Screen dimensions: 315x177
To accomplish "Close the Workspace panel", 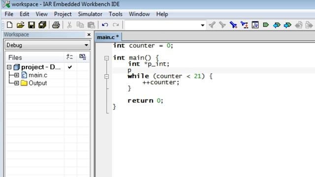I will tap(89, 35).
